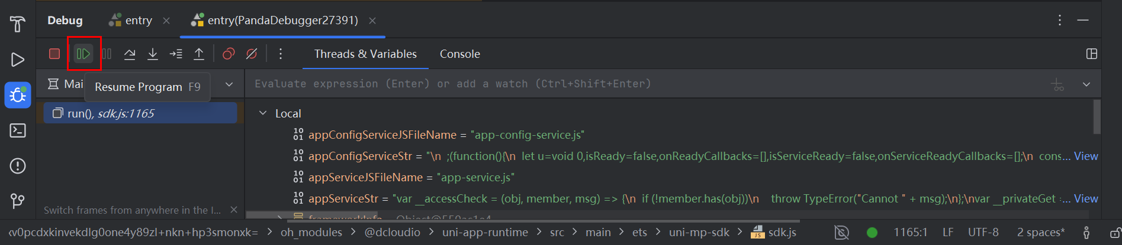The width and height of the screenshot is (1122, 245).
Task: Click the Step Over icon
Action: tap(130, 54)
